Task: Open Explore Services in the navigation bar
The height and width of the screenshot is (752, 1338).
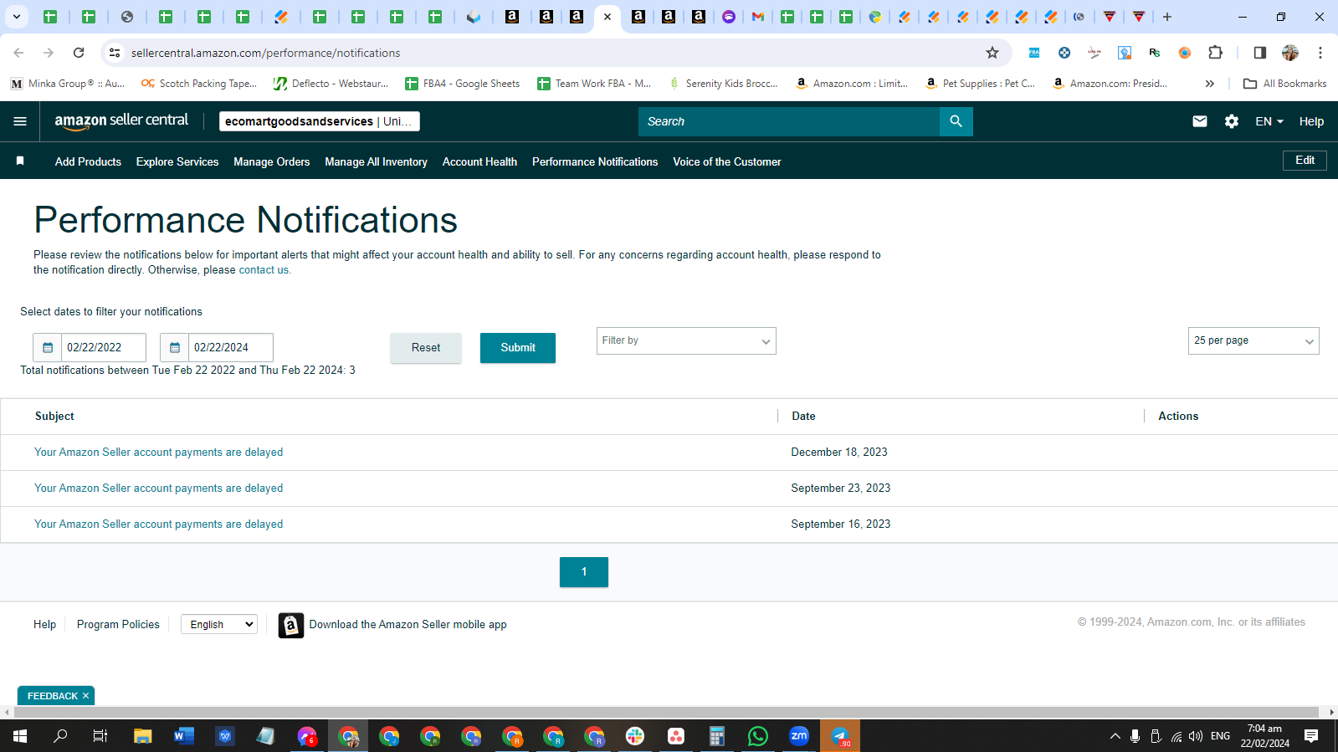Action: (177, 161)
